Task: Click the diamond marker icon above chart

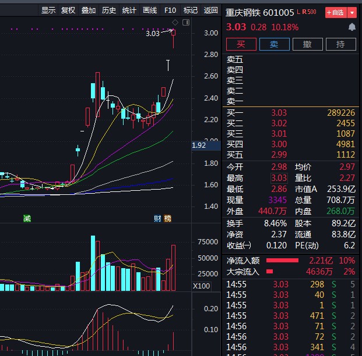Action: tap(175, 22)
